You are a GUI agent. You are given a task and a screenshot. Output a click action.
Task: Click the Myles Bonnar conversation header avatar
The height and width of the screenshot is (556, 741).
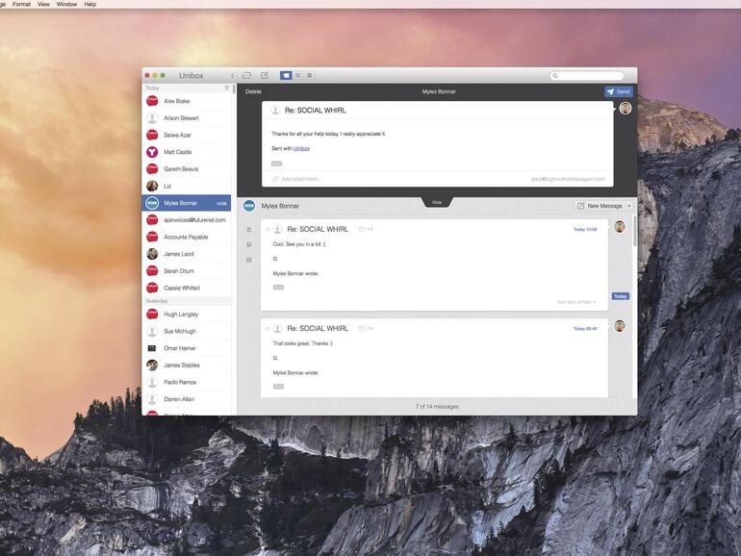click(249, 206)
